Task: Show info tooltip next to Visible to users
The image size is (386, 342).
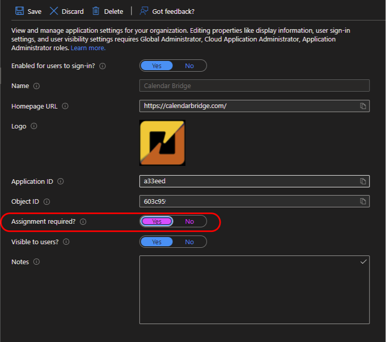Action: [66, 242]
